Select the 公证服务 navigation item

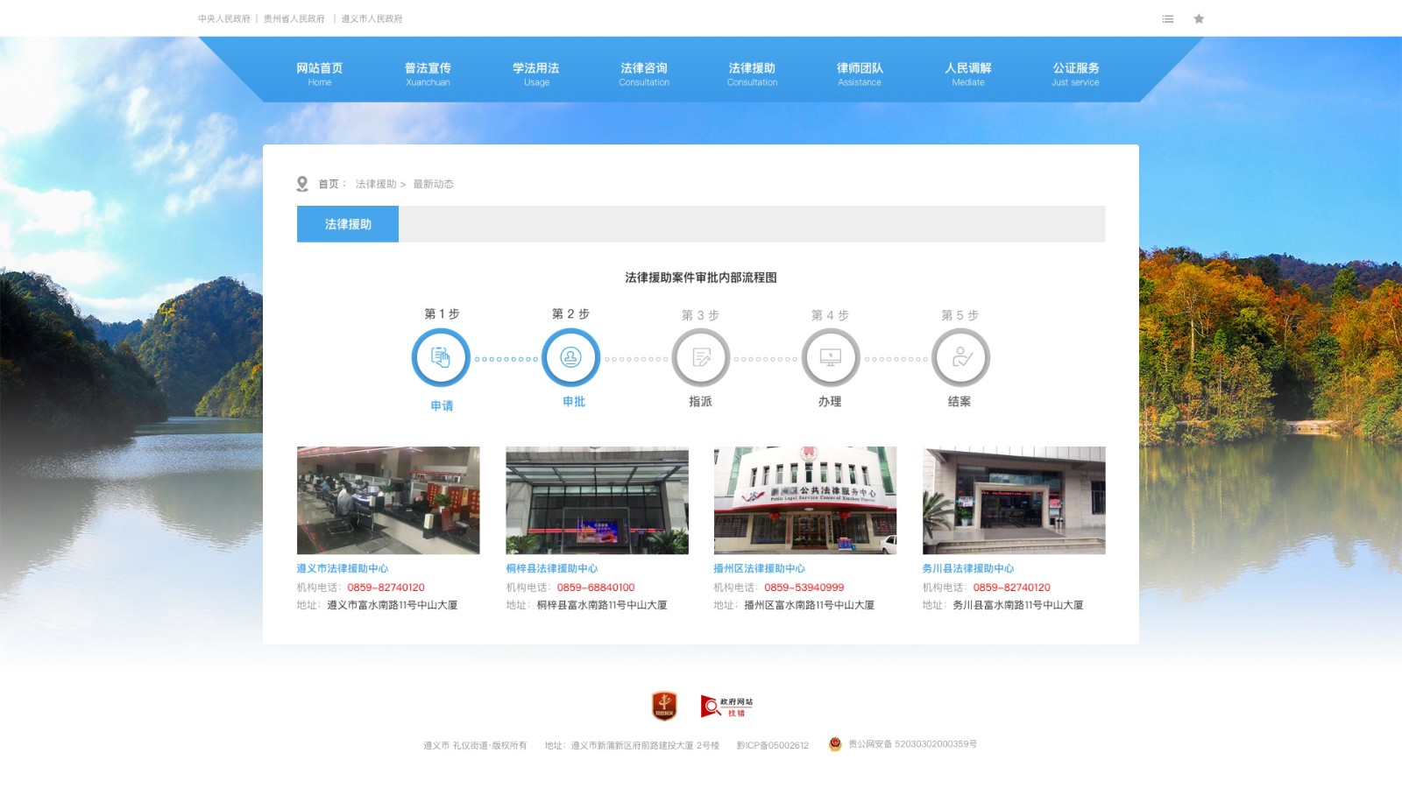point(1075,74)
